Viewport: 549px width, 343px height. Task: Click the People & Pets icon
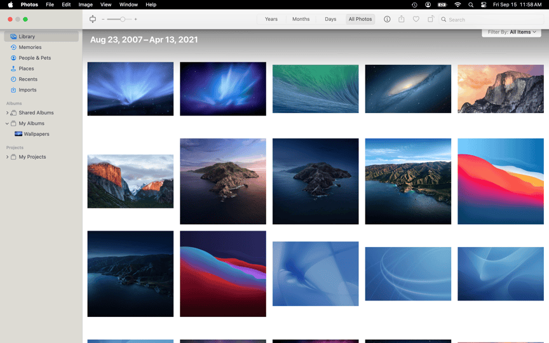[x=13, y=58]
